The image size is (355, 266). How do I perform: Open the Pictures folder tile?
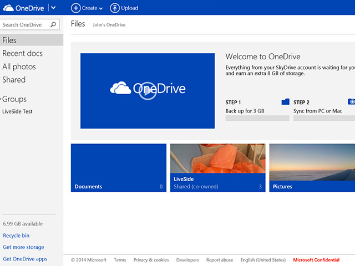(312, 167)
